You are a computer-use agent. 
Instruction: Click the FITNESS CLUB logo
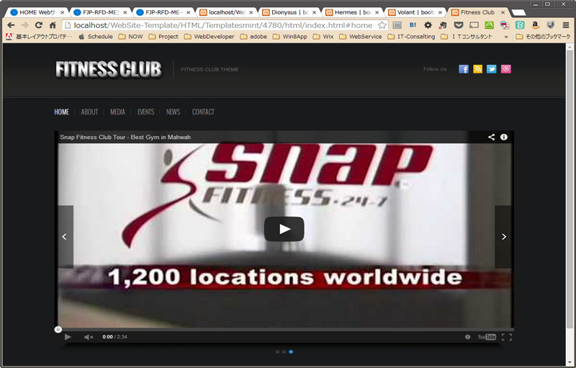109,69
